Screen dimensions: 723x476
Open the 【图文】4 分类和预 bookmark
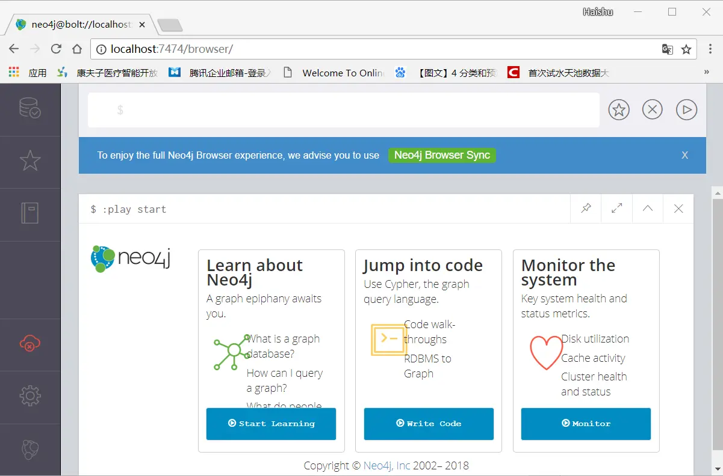[x=446, y=73]
